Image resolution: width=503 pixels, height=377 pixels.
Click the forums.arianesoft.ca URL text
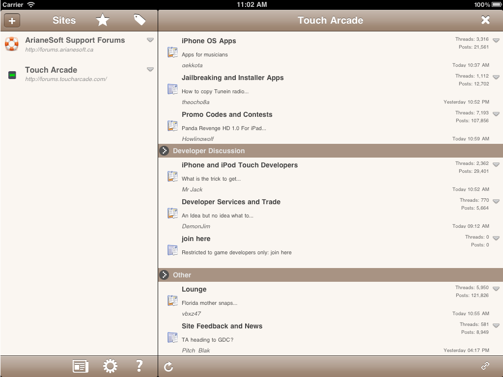click(59, 50)
